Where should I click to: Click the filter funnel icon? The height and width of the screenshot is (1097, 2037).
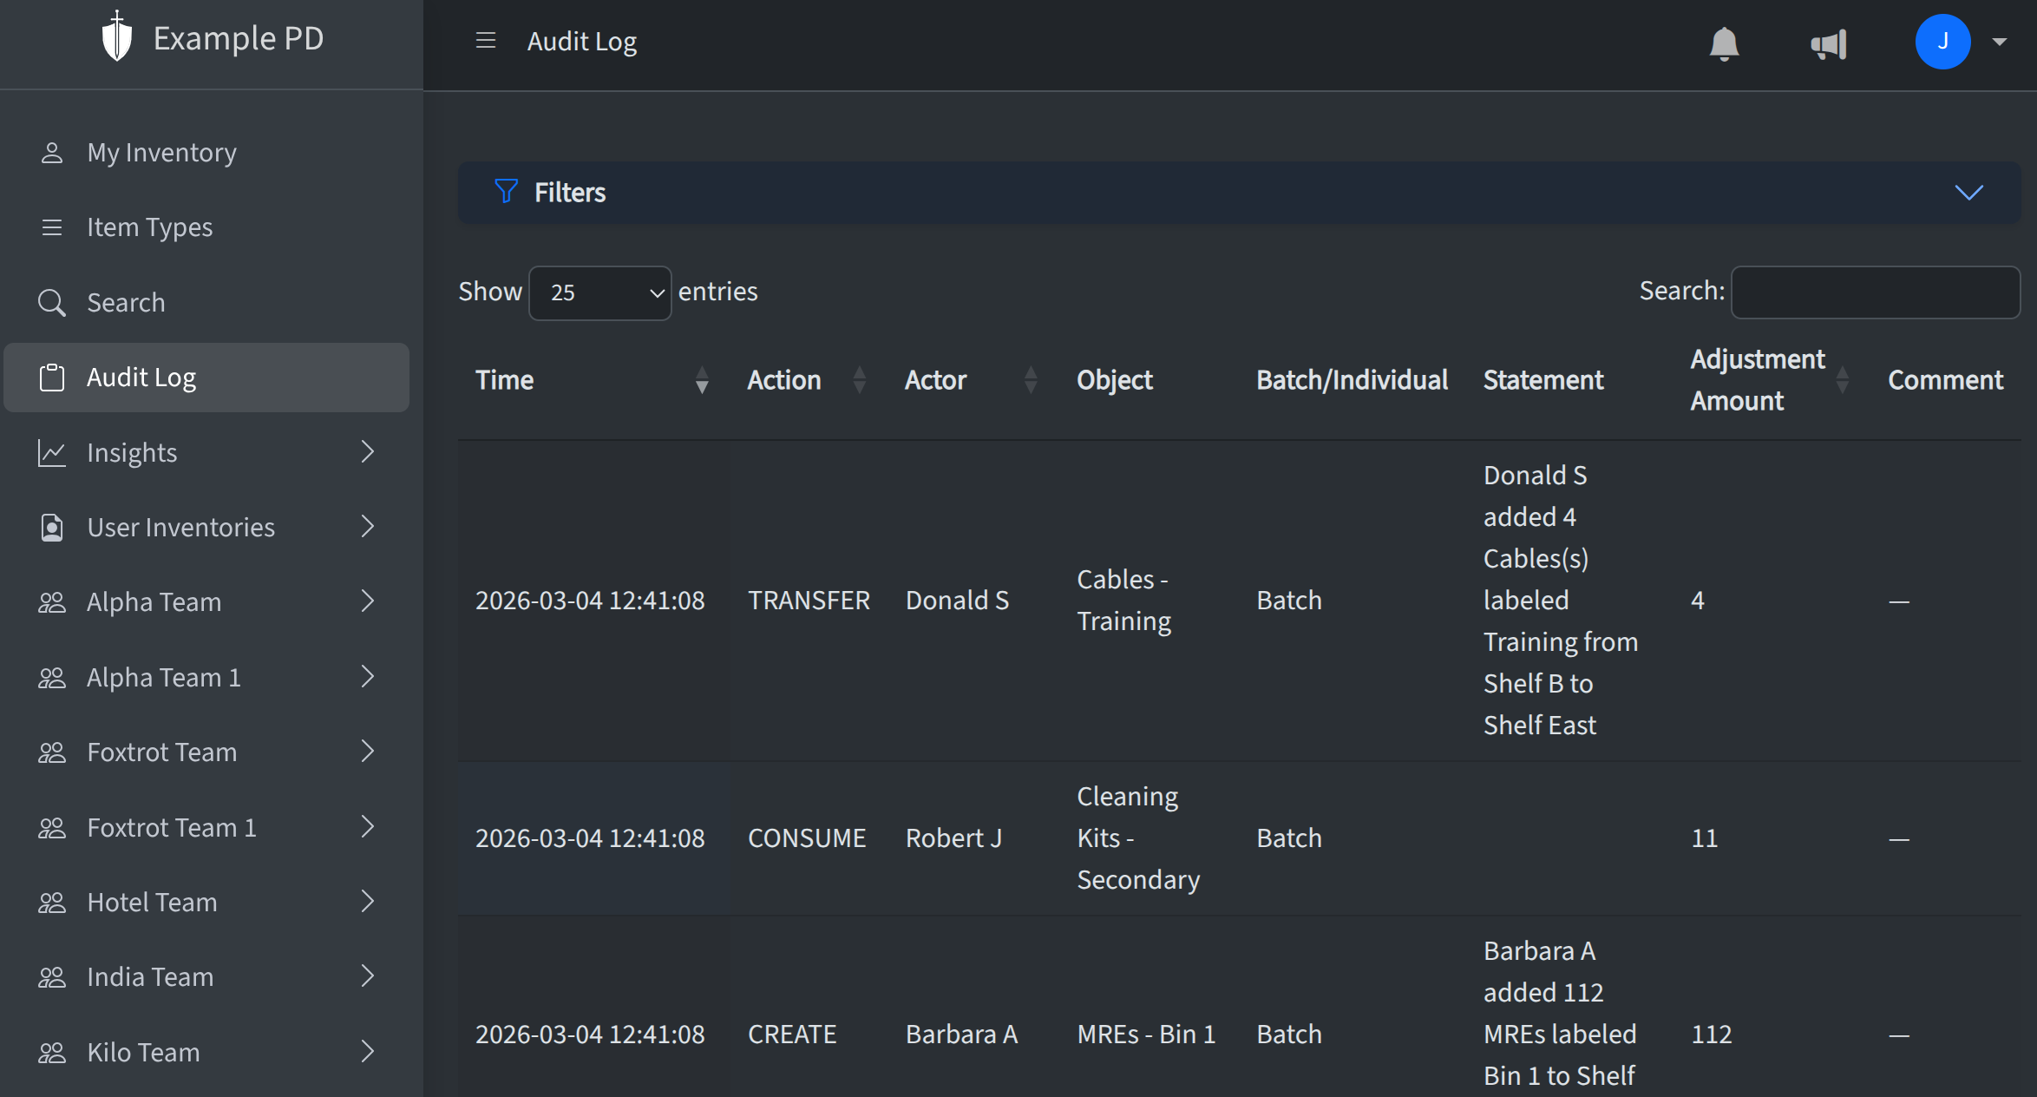click(x=505, y=192)
